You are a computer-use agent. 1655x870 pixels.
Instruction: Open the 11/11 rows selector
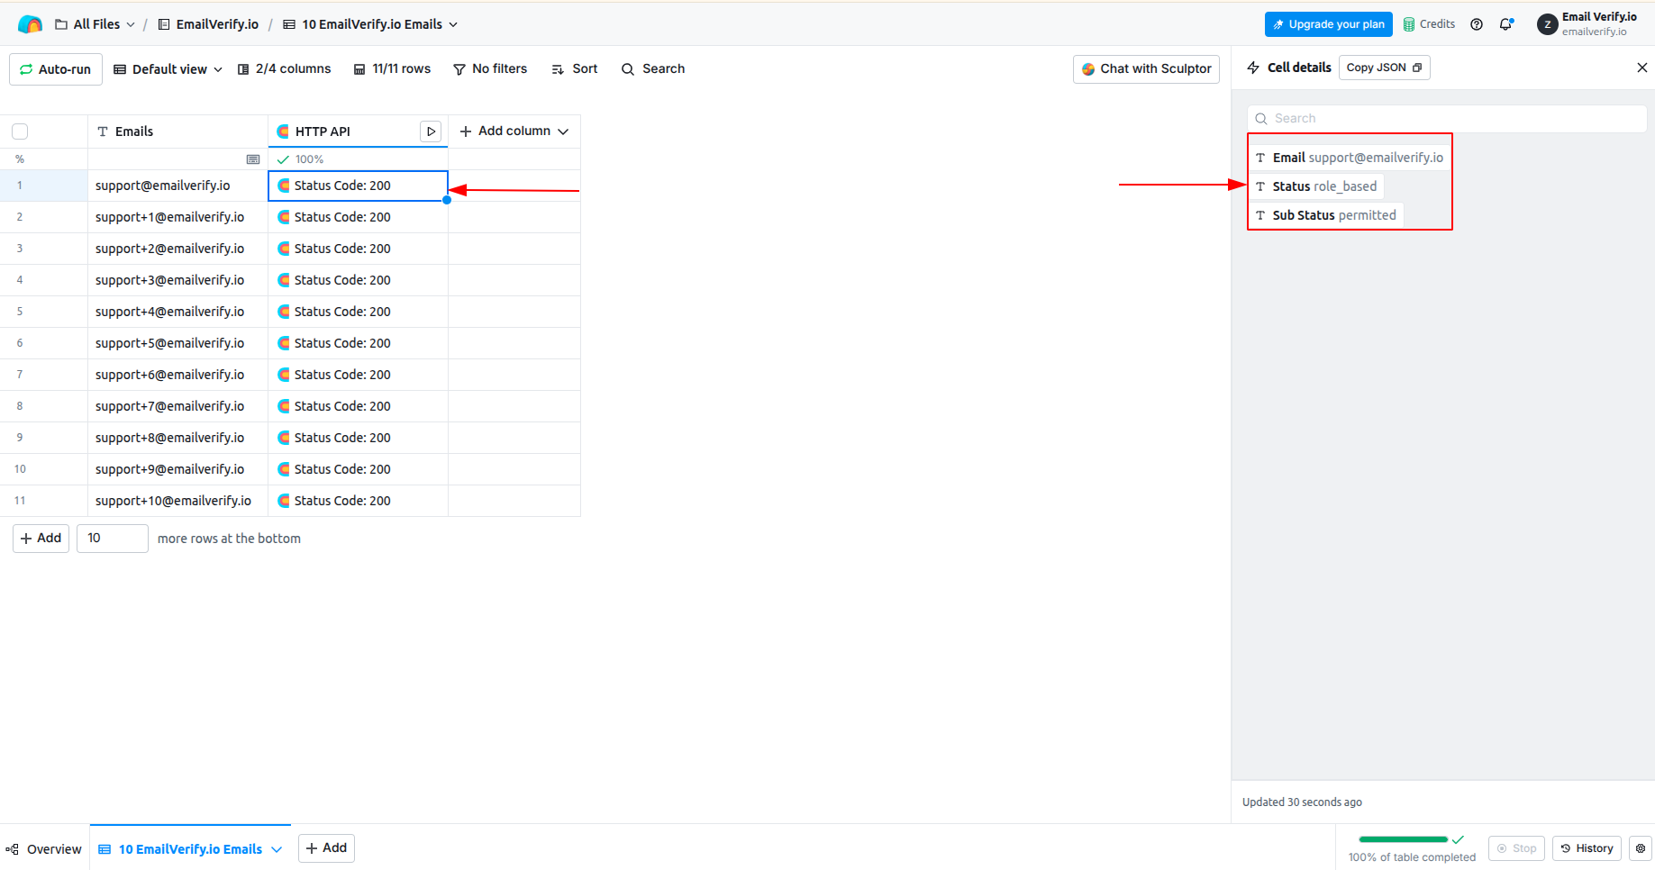pyautogui.click(x=392, y=69)
